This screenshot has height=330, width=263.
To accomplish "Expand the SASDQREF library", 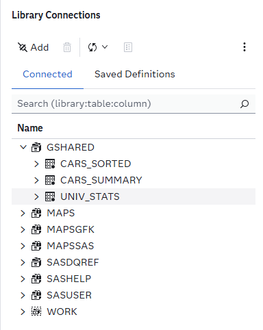I will tap(23, 262).
